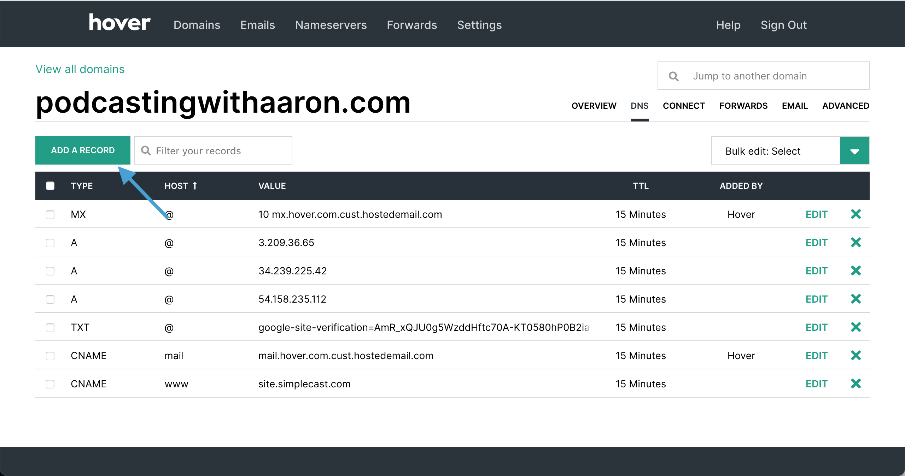
Task: Click the Hover logo
Action: [119, 23]
